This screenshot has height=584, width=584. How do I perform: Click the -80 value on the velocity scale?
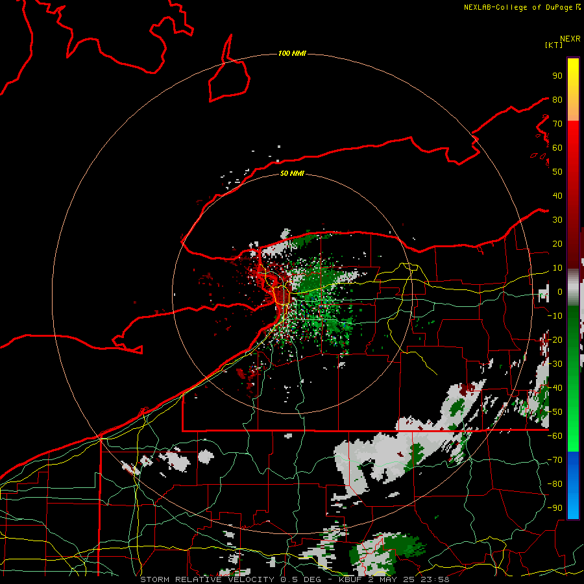click(x=555, y=484)
